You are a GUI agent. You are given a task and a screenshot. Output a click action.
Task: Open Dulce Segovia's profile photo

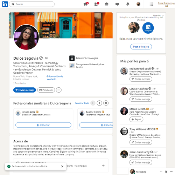26,37
